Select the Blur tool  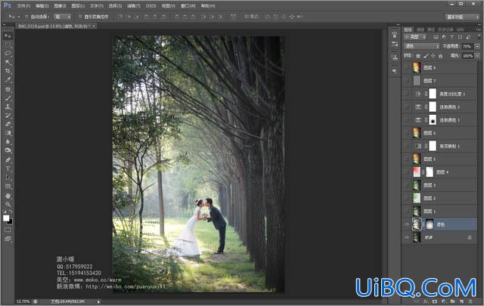[x=8, y=141]
